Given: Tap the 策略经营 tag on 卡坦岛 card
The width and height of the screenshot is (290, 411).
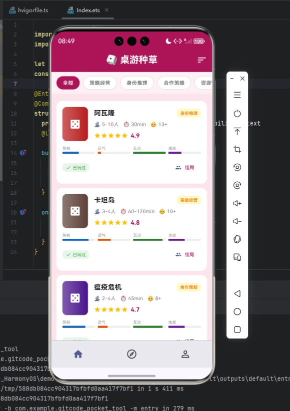Looking at the screenshot, I should (188, 200).
